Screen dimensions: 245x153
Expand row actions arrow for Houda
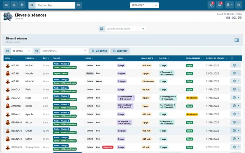[x=238, y=73]
